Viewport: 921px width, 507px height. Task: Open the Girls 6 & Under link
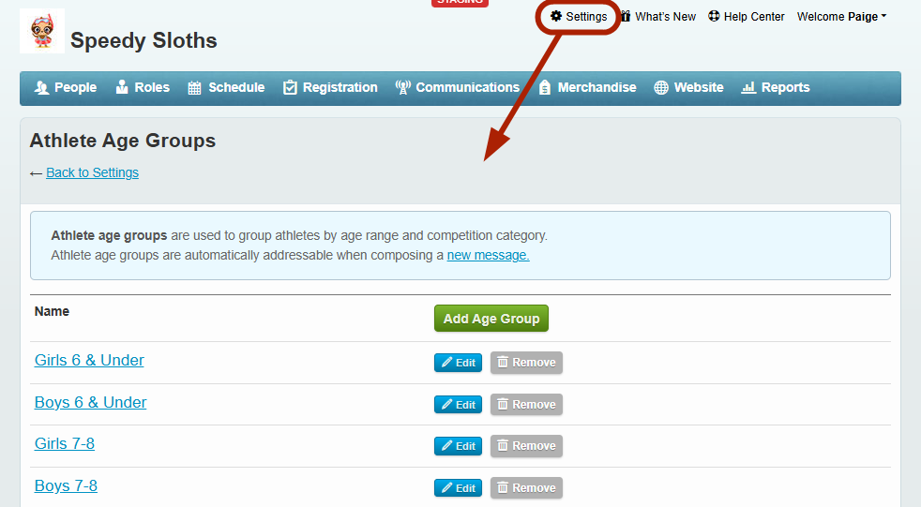pyautogui.click(x=89, y=360)
